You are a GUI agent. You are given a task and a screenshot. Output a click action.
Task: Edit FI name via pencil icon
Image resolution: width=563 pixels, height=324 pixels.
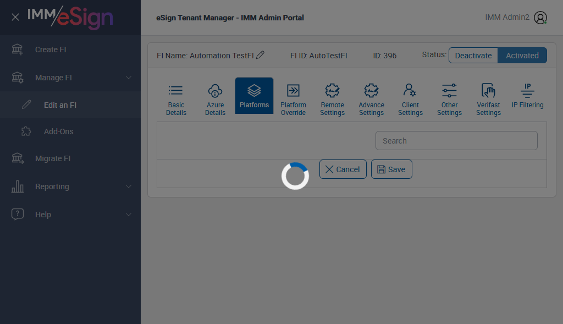(260, 55)
